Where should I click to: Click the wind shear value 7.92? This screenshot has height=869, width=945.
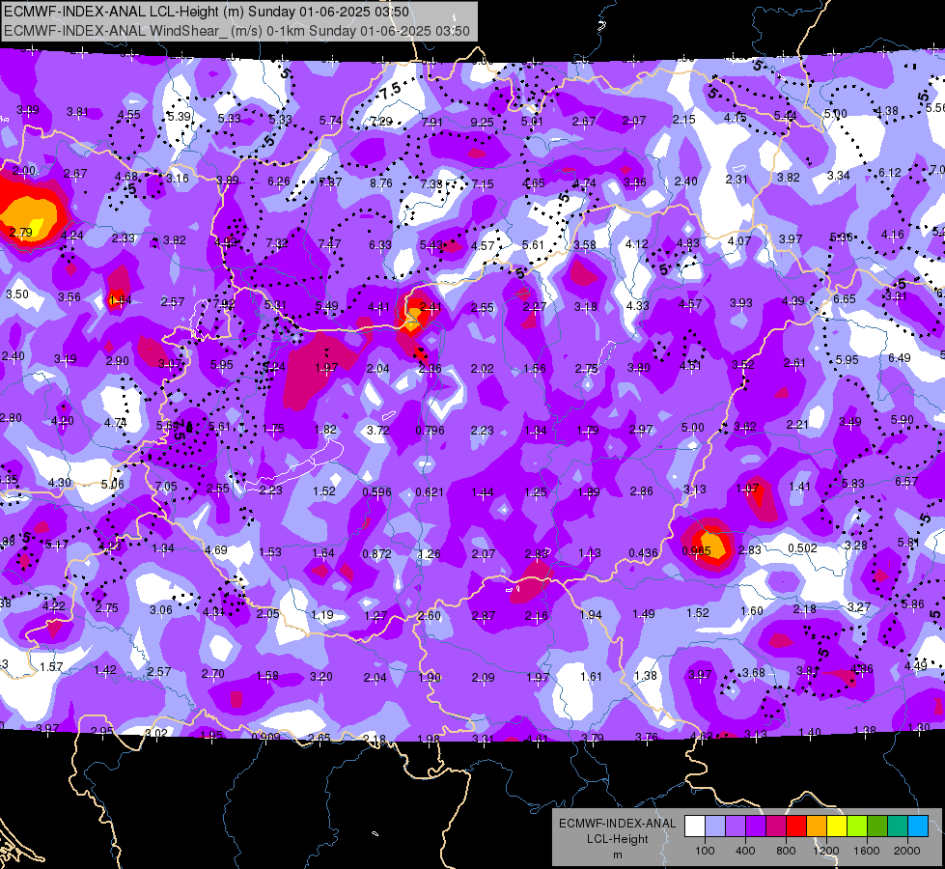pyautogui.click(x=224, y=304)
